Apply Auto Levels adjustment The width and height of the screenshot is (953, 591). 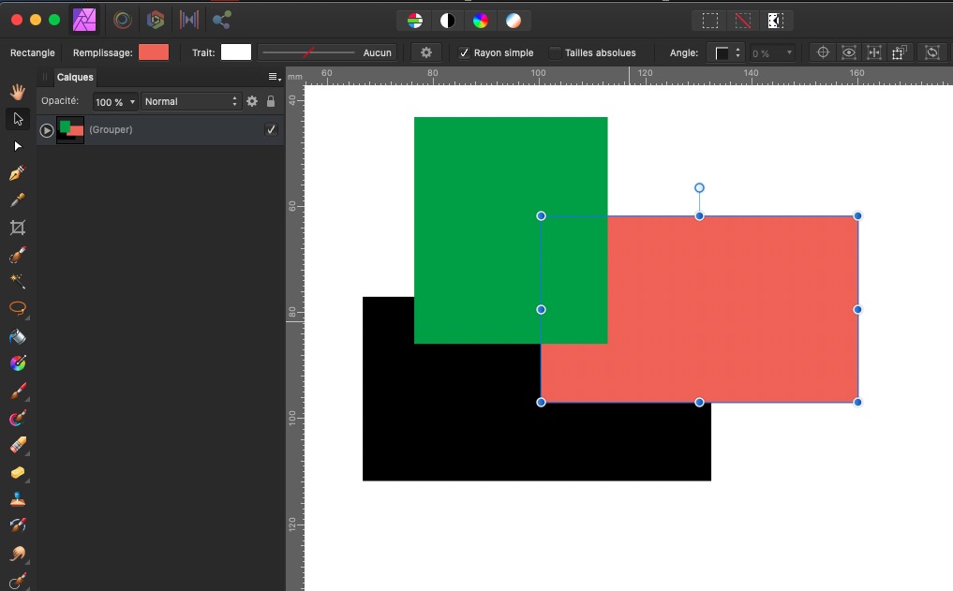coord(415,21)
